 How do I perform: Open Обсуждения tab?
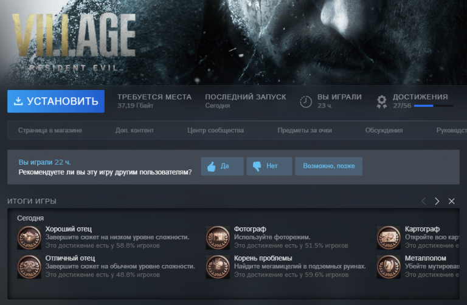[384, 131]
